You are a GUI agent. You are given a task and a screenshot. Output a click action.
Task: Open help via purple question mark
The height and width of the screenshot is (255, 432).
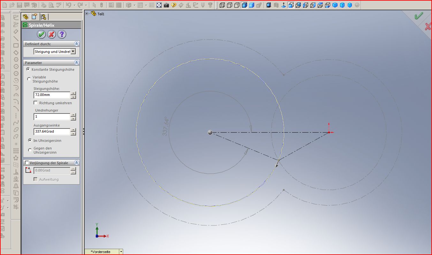click(62, 34)
